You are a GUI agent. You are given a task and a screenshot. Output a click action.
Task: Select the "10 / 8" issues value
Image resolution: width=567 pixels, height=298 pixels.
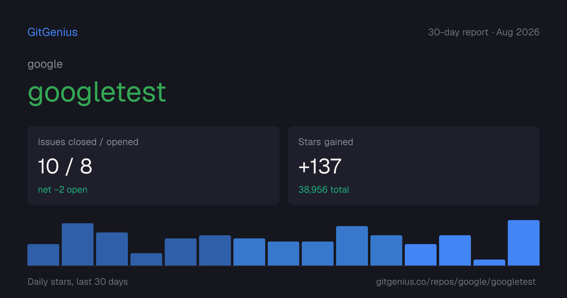pyautogui.click(x=65, y=166)
